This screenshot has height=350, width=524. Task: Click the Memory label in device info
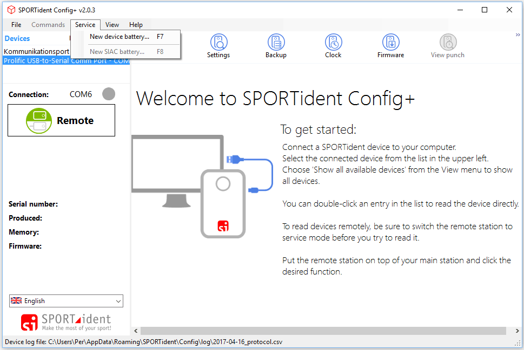coord(24,232)
